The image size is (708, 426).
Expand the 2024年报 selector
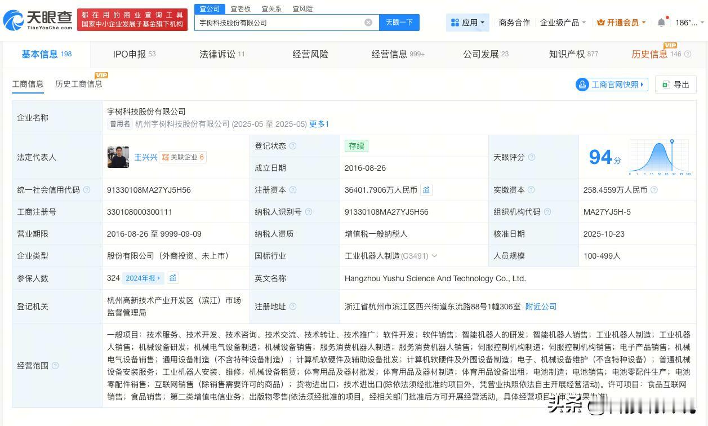pyautogui.click(x=159, y=278)
